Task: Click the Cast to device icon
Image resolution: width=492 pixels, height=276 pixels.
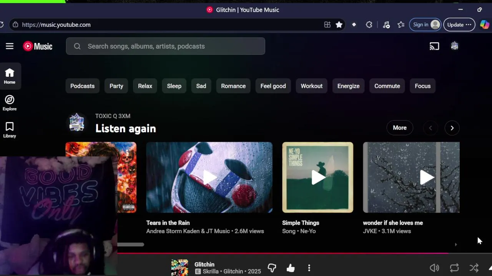Action: (434, 46)
